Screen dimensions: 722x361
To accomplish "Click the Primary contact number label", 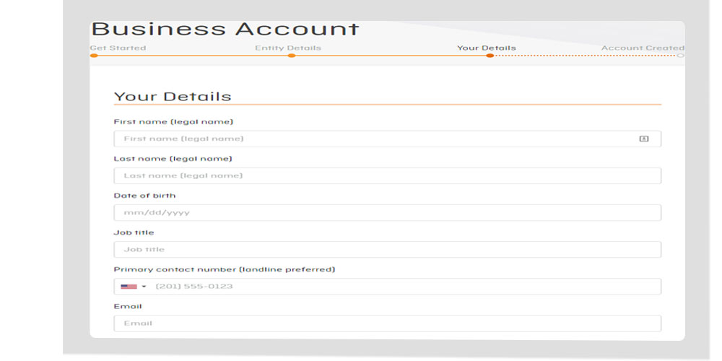I will click(224, 269).
